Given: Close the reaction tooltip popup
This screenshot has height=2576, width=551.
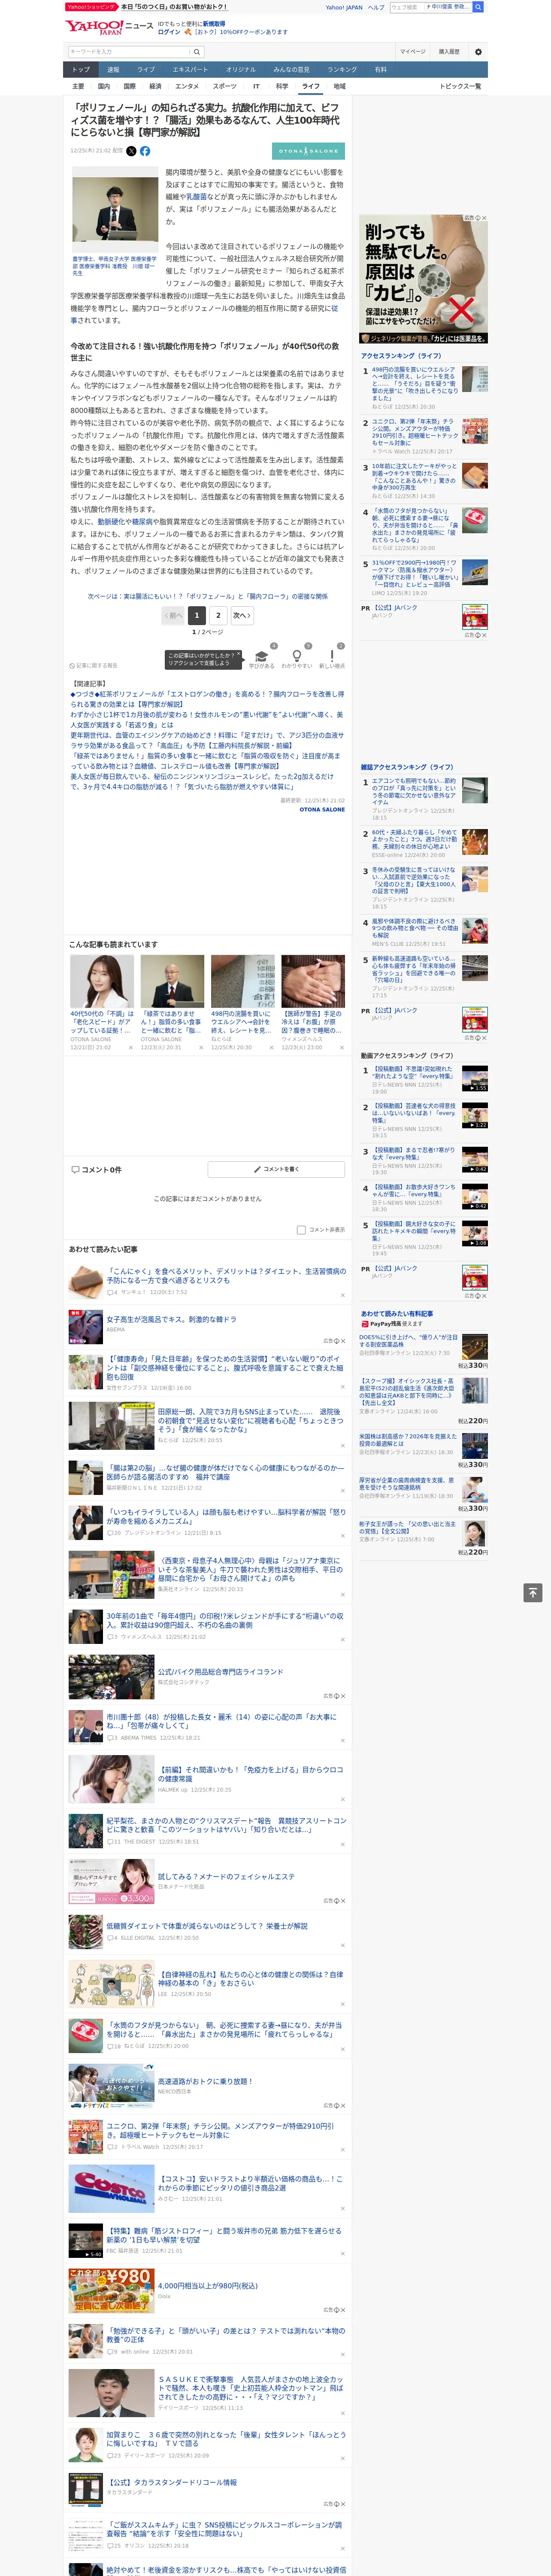Looking at the screenshot, I should coord(238,654).
